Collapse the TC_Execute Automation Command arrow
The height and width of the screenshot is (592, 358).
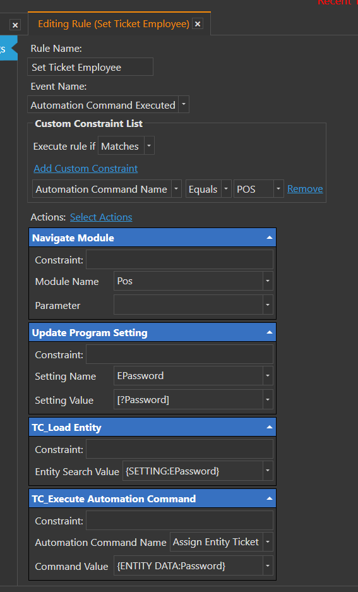click(x=270, y=498)
